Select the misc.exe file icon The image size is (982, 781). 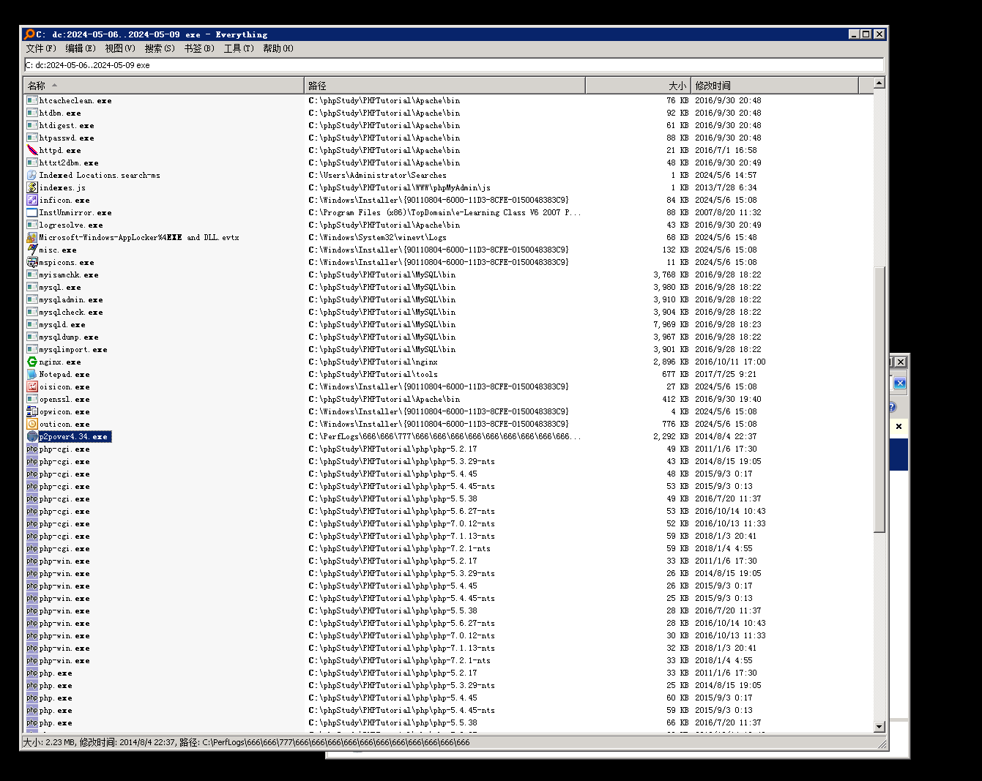(x=32, y=250)
